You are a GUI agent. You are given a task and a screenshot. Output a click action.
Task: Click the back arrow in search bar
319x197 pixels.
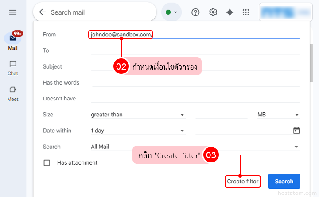tap(43, 12)
